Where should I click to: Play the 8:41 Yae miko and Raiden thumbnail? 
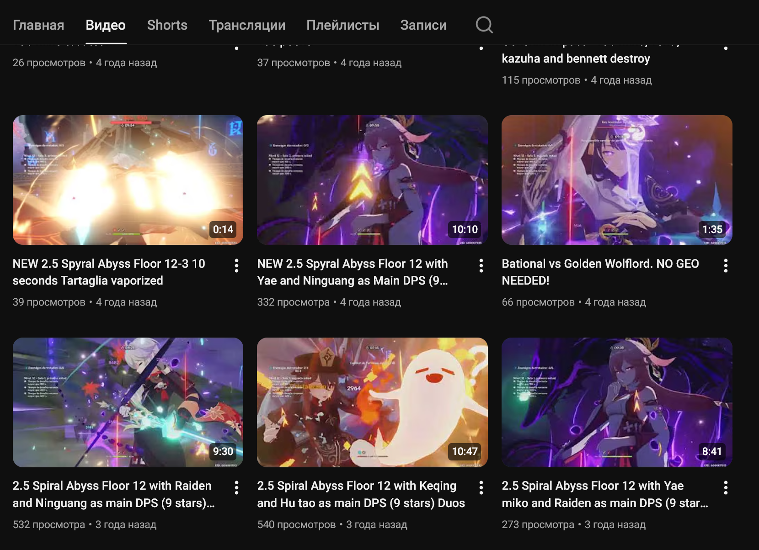(617, 402)
